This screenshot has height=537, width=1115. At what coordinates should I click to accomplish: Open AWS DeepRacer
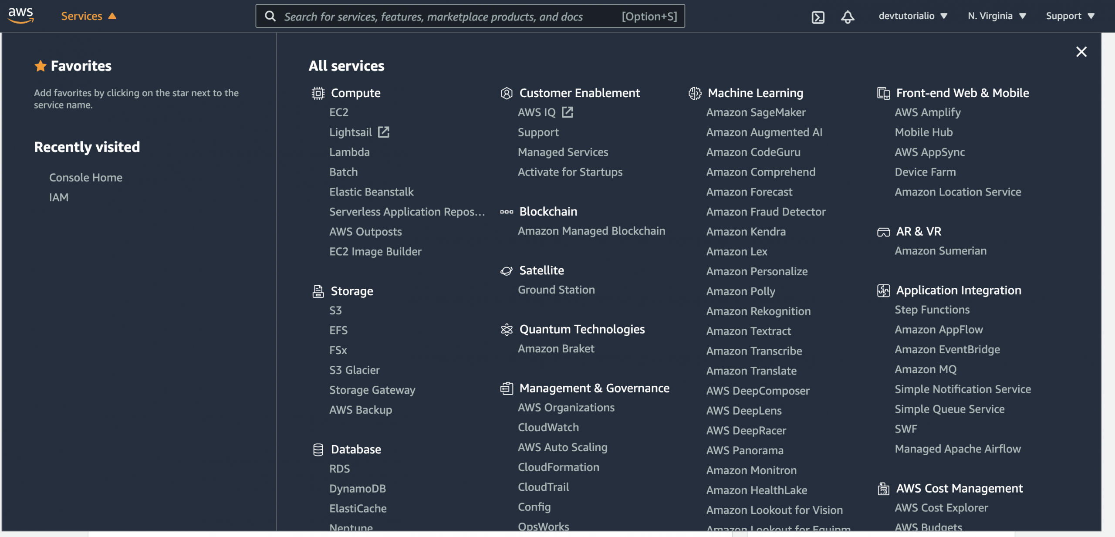coord(746,431)
